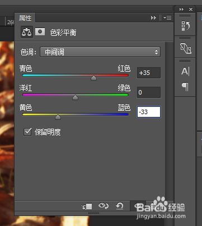Click the cyan-red slider handle

tap(93, 78)
